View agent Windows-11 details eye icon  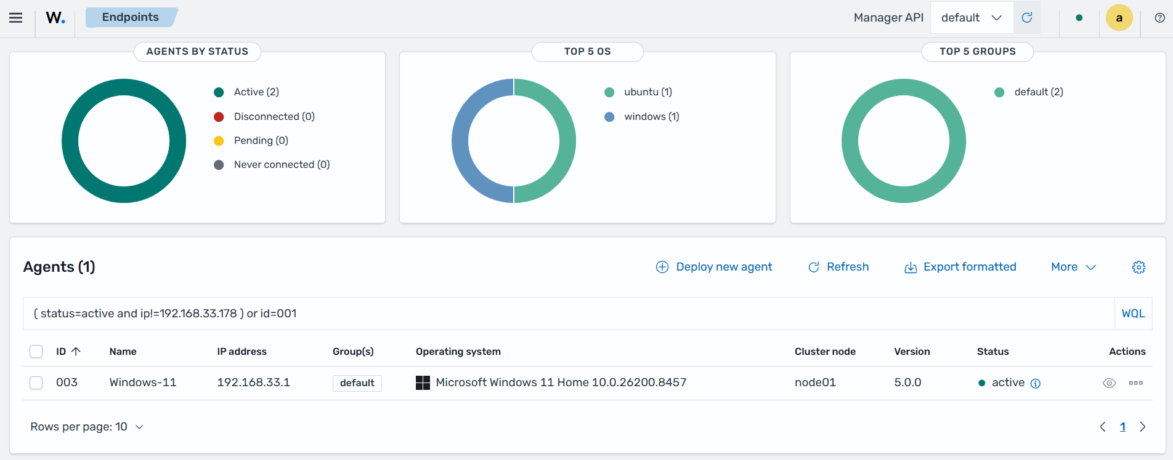click(x=1109, y=383)
